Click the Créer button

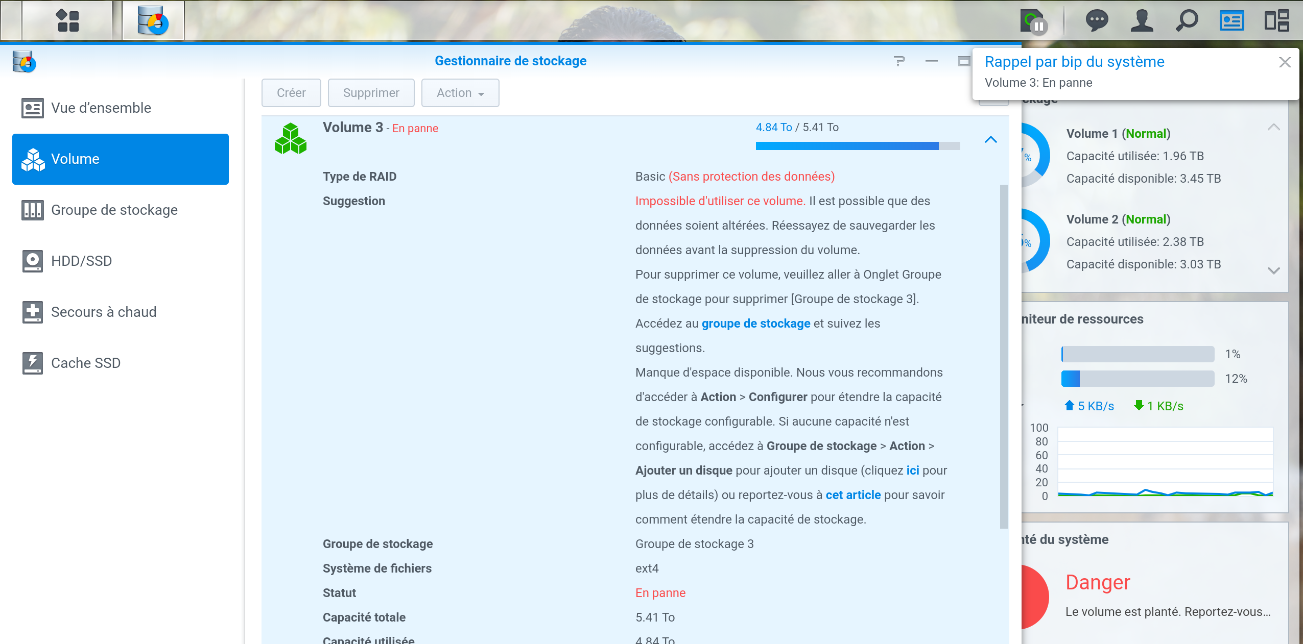(291, 93)
